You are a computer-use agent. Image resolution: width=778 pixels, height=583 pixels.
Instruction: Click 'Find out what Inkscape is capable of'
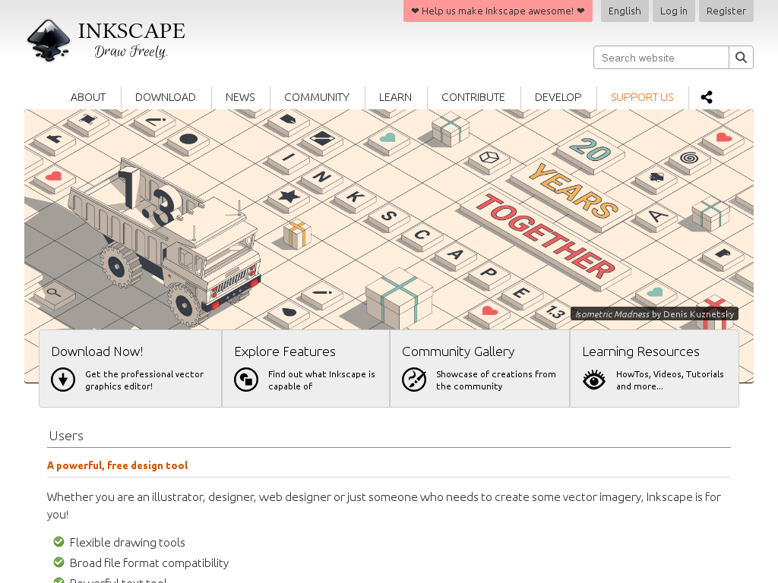pyautogui.click(x=321, y=380)
